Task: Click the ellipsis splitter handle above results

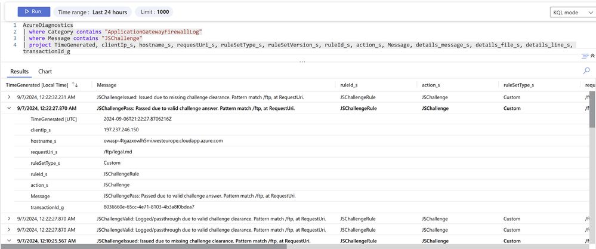Action: (302, 62)
